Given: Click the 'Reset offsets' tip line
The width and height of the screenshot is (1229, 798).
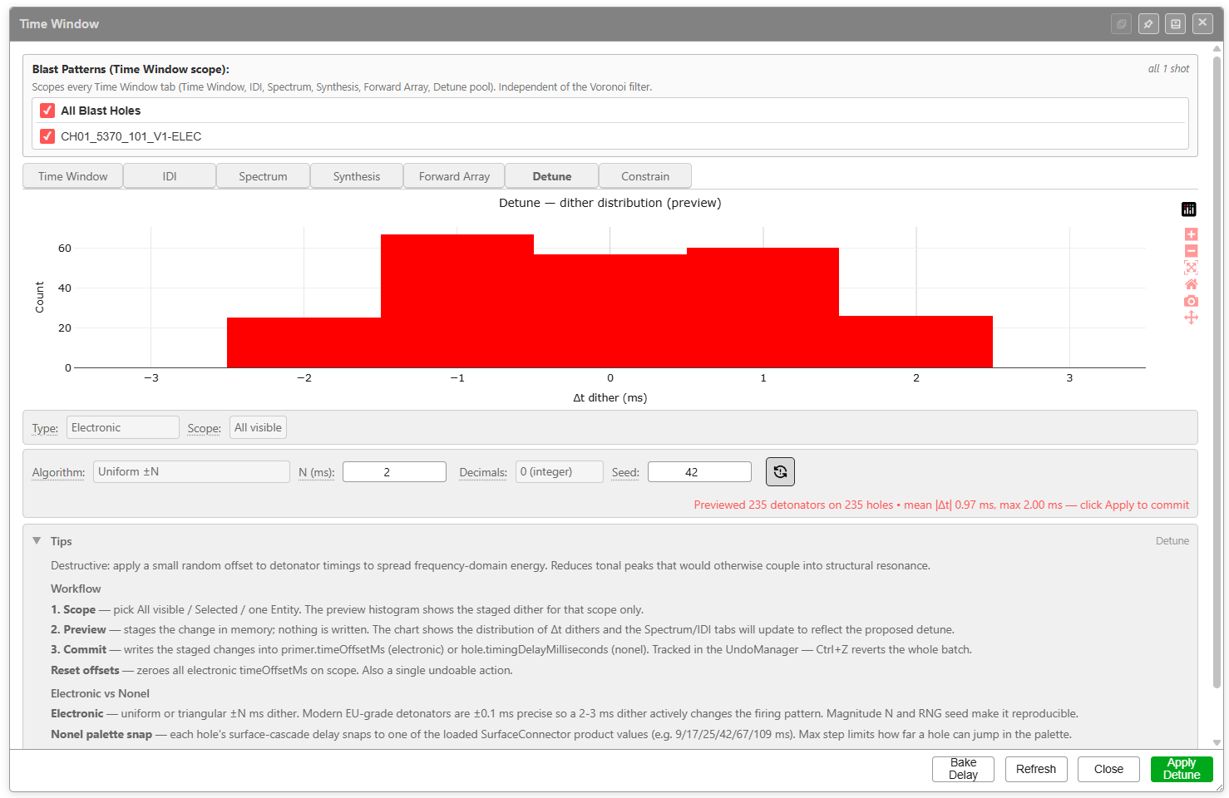Looking at the screenshot, I should [282, 670].
